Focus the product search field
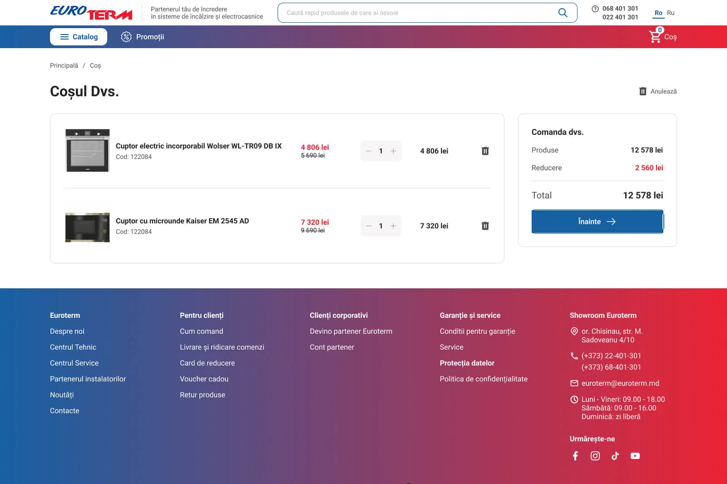Viewport: 727px width, 484px height. (x=418, y=13)
